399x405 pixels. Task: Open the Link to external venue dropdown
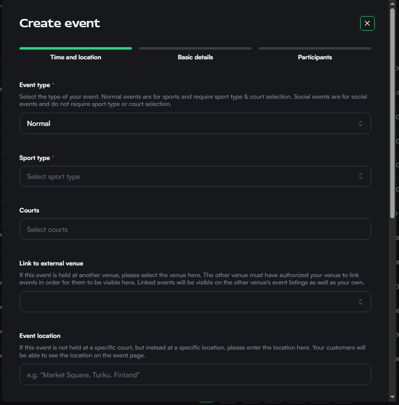[195, 301]
